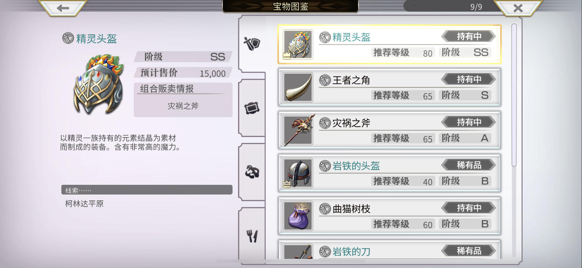Image resolution: width=582 pixels, height=268 pixels.
Task: Switch to the materials category tab icon
Action: (x=252, y=172)
